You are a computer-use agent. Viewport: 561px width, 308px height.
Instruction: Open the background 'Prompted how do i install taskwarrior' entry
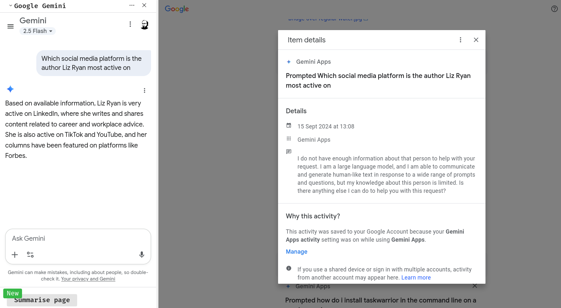(x=380, y=301)
